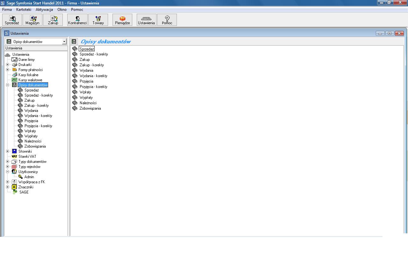Select Sprzedaż - korekty in the tree
The width and height of the screenshot is (408, 255).
click(39, 95)
